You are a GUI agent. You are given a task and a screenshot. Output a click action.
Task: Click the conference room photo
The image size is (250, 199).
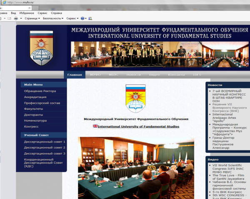[x=136, y=168]
